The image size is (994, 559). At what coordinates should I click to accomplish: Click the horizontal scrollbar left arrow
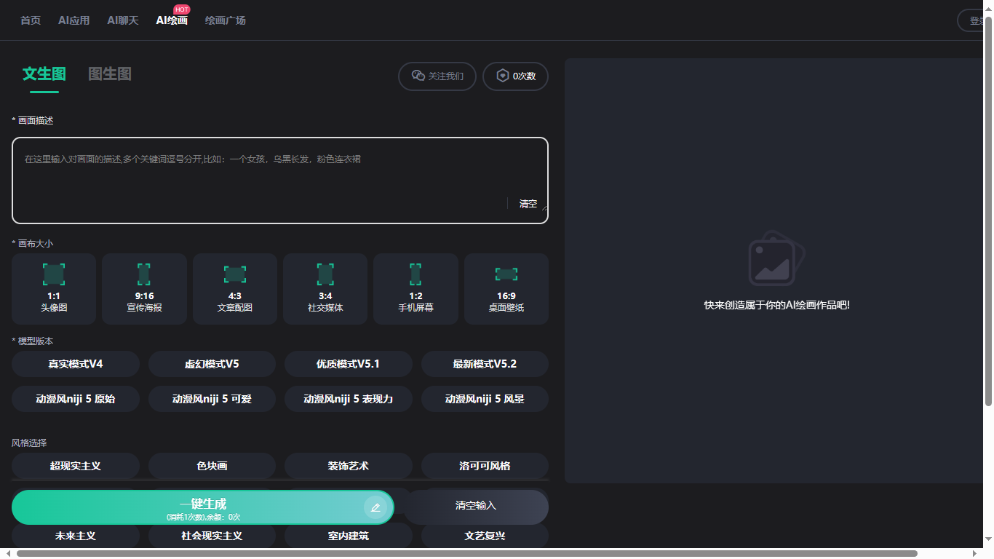coord(7,553)
